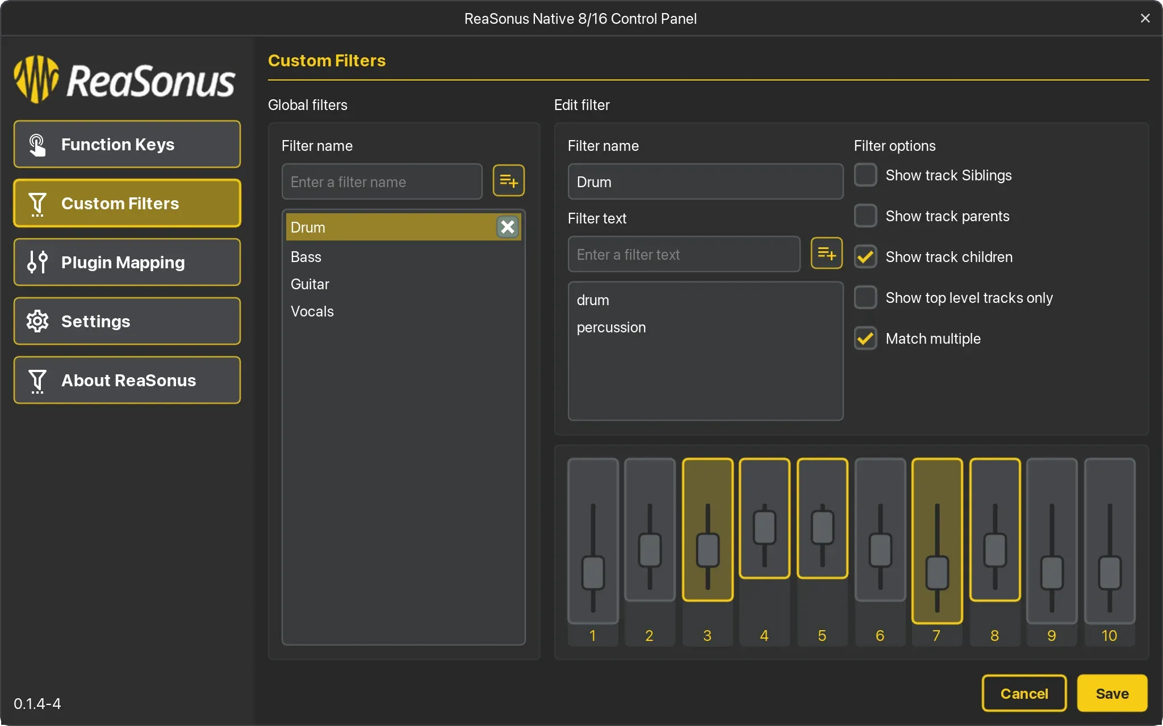Enable Show track Siblings checkbox
Screen dimensions: 1163x726
865,175
